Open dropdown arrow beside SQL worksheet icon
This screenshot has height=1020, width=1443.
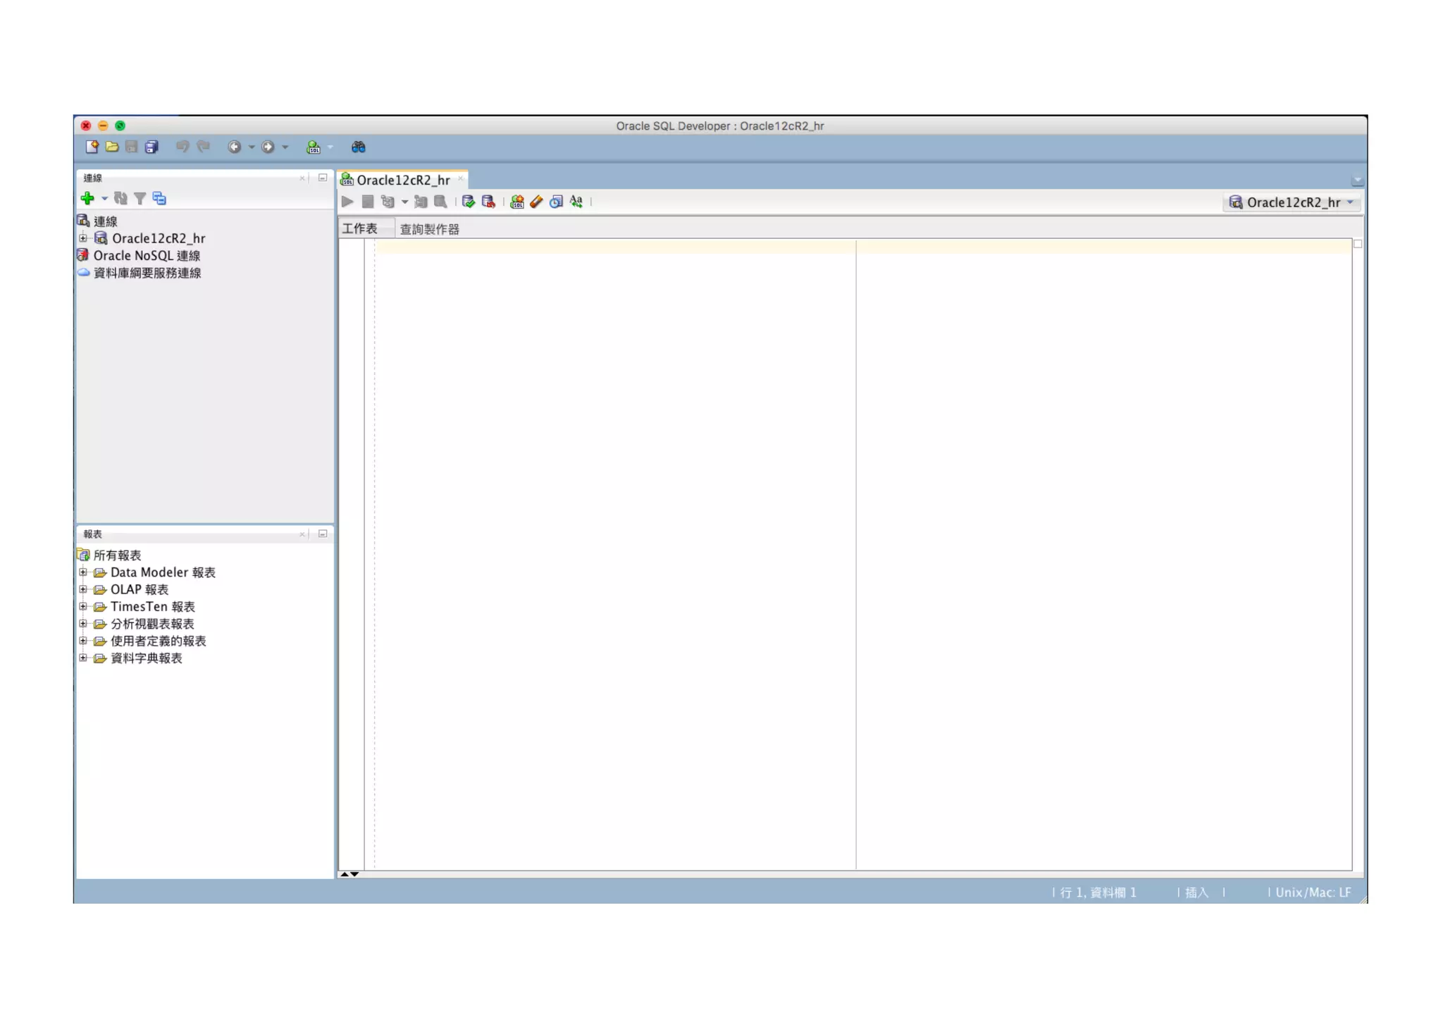330,147
